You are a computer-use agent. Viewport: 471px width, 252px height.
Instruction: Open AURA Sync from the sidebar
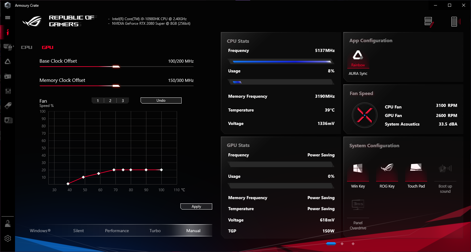8,61
